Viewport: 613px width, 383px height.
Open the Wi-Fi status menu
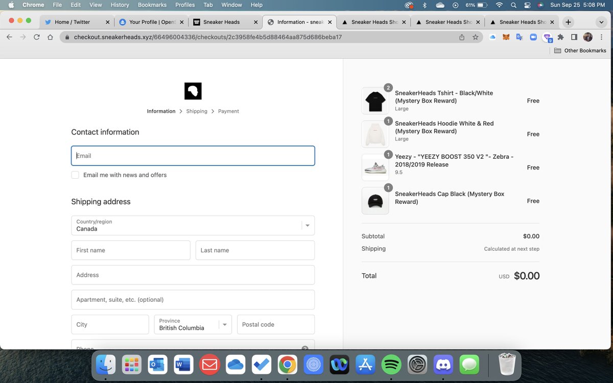pyautogui.click(x=499, y=5)
